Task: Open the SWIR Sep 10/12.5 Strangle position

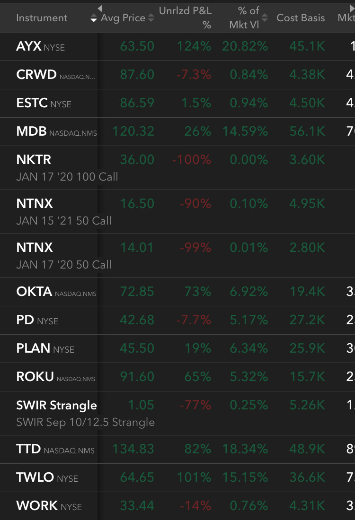Action: [177, 413]
